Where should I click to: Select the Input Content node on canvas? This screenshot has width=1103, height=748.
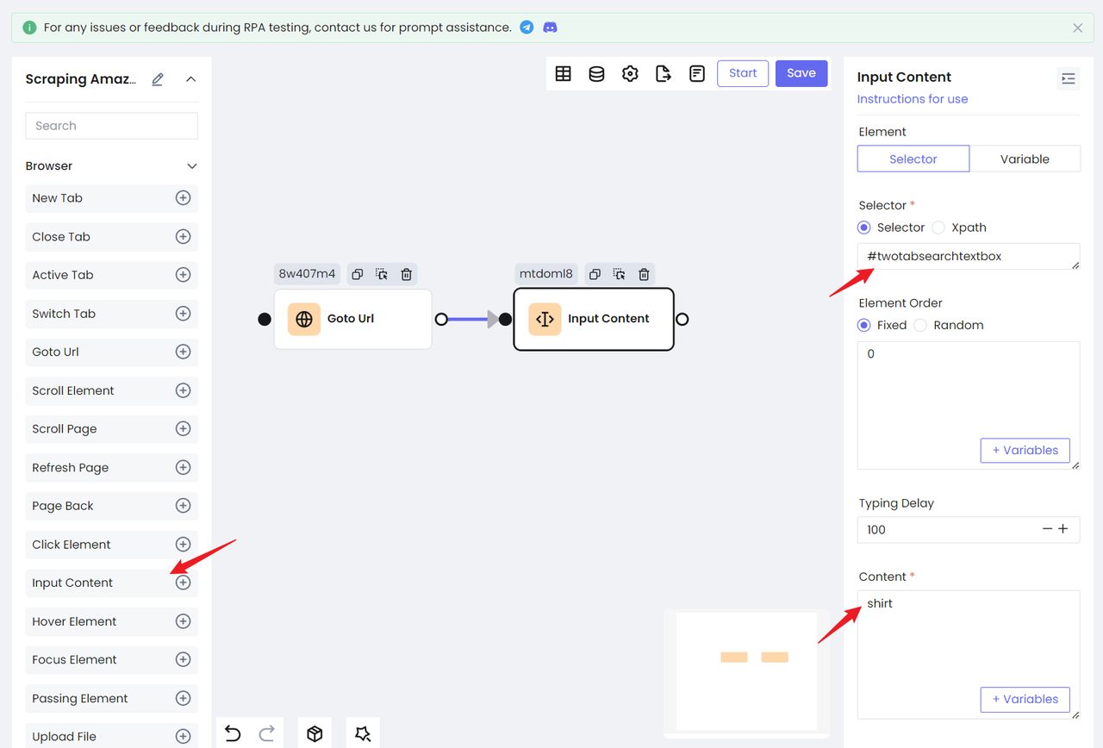pyautogui.click(x=594, y=319)
